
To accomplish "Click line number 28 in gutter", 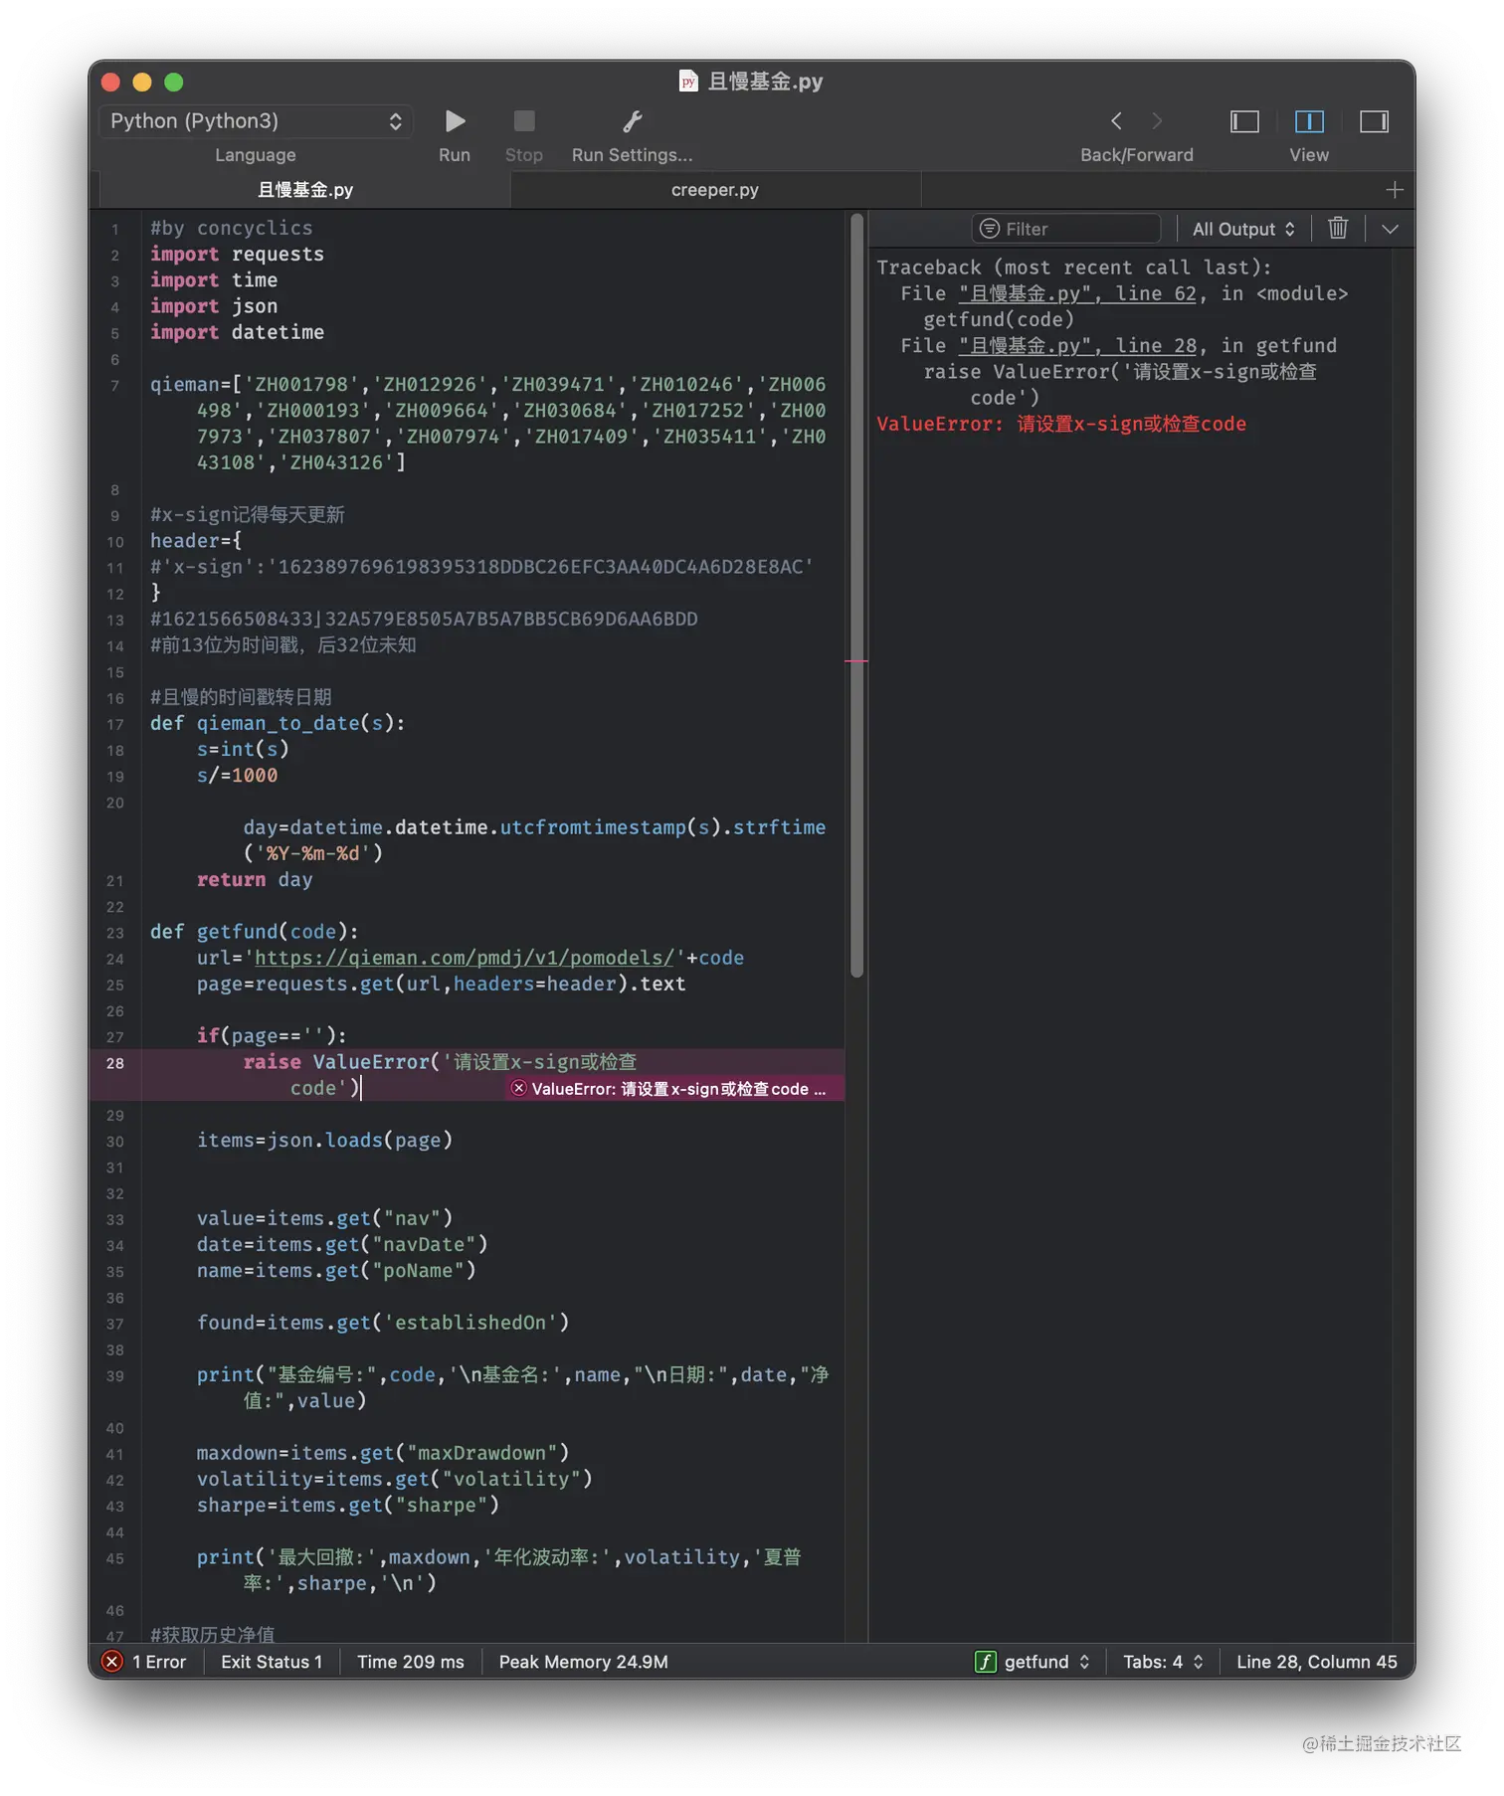I will tap(115, 1063).
